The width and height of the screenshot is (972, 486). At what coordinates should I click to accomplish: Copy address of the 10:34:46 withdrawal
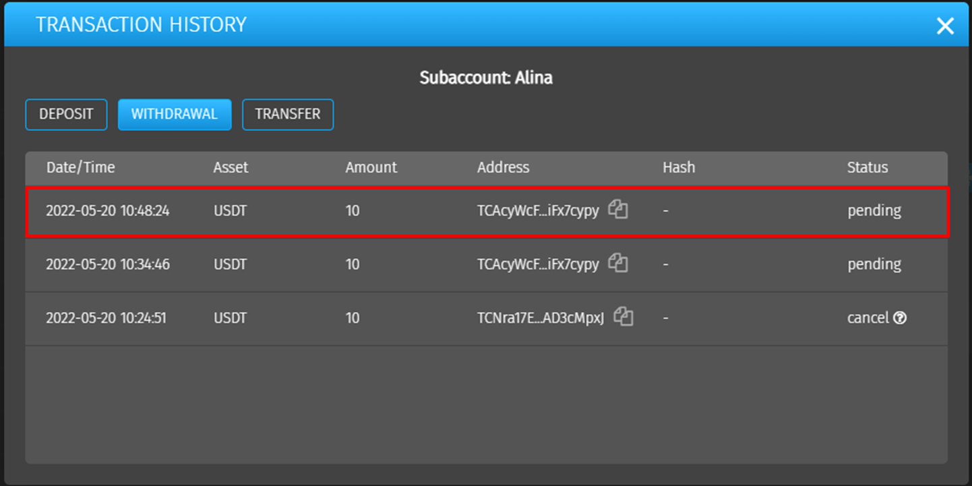[x=618, y=263]
